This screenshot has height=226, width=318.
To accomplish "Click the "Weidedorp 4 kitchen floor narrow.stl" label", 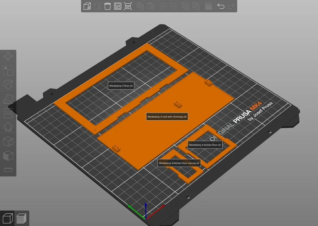I will (179, 163).
